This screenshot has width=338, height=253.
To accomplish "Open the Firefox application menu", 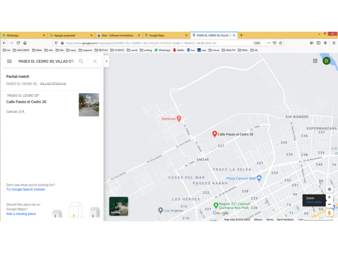I will pyautogui.click(x=334, y=43).
